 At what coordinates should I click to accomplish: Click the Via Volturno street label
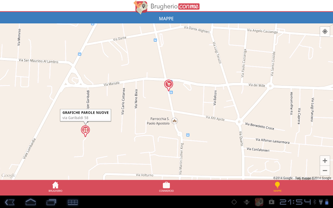(144, 175)
